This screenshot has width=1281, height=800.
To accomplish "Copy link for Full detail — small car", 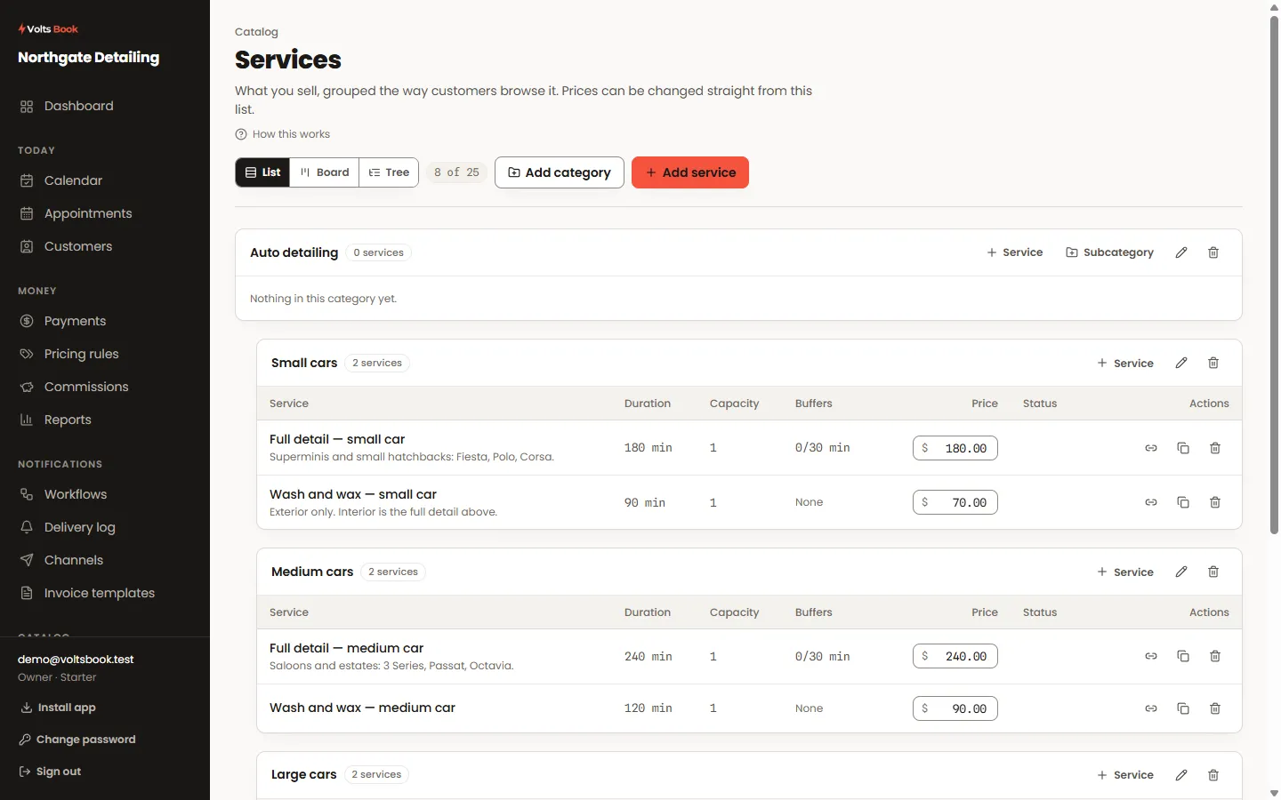I will pyautogui.click(x=1151, y=448).
